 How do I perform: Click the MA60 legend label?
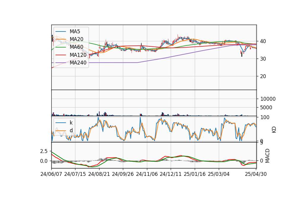pyautogui.click(x=77, y=47)
